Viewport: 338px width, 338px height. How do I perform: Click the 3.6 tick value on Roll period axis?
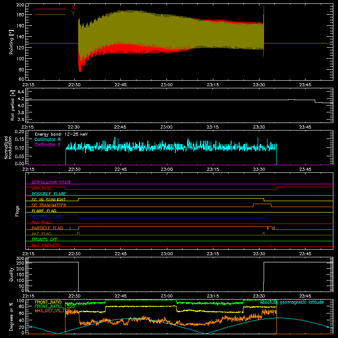pos(21,119)
